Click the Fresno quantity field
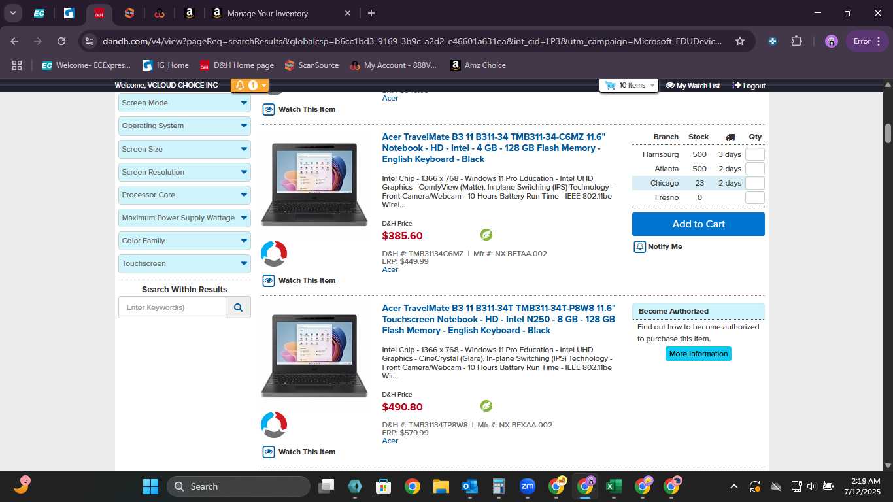The width and height of the screenshot is (893, 502). (x=755, y=197)
